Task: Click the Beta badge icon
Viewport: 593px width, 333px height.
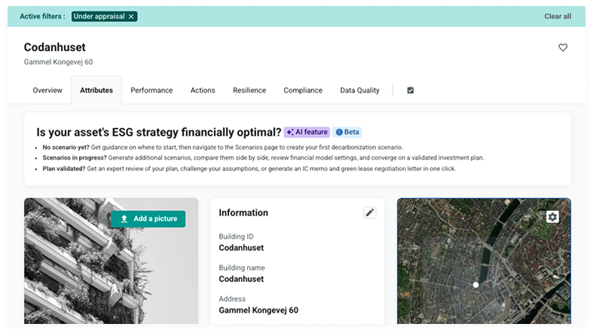Action: [339, 132]
